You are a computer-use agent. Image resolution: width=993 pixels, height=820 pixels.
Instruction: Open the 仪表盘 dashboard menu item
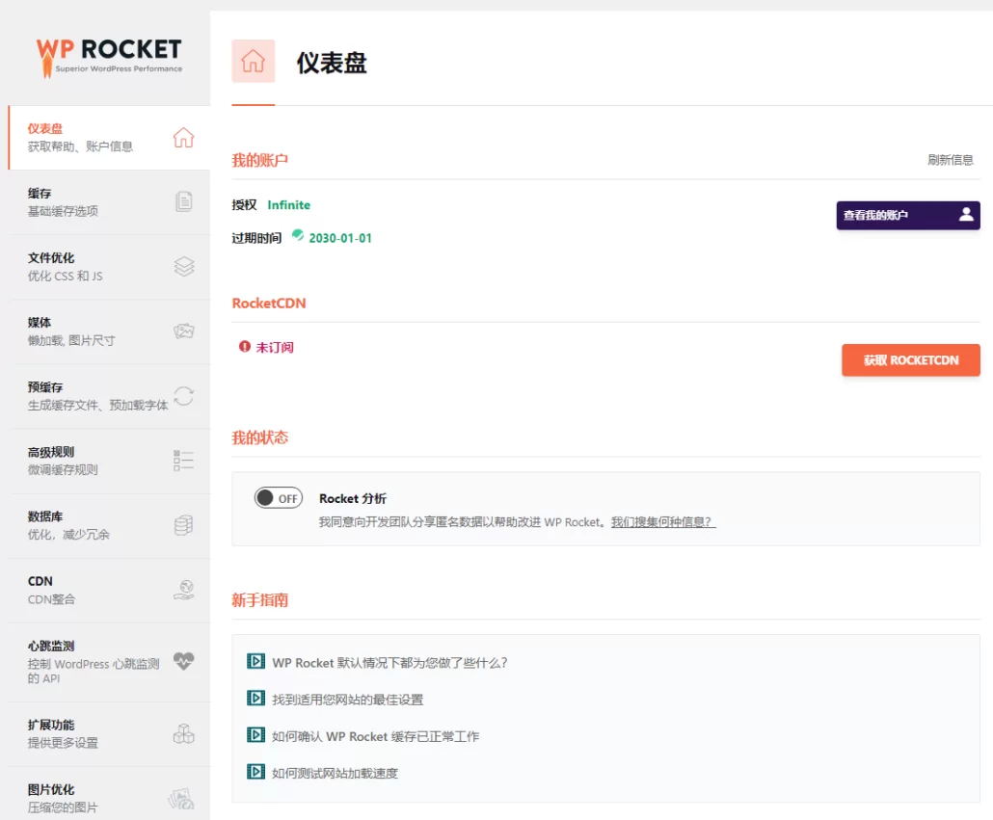click(109, 137)
